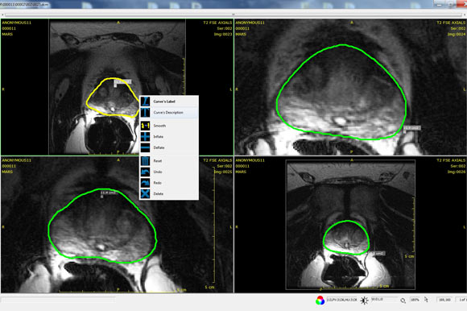Click the brightness sun icon in status bar

pyautogui.click(x=364, y=301)
